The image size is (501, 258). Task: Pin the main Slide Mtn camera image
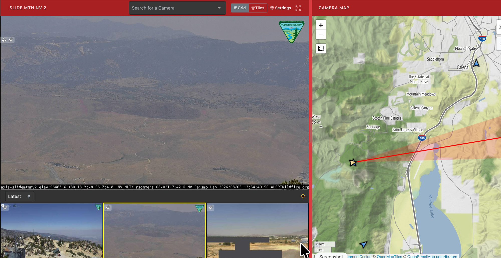[11, 40]
